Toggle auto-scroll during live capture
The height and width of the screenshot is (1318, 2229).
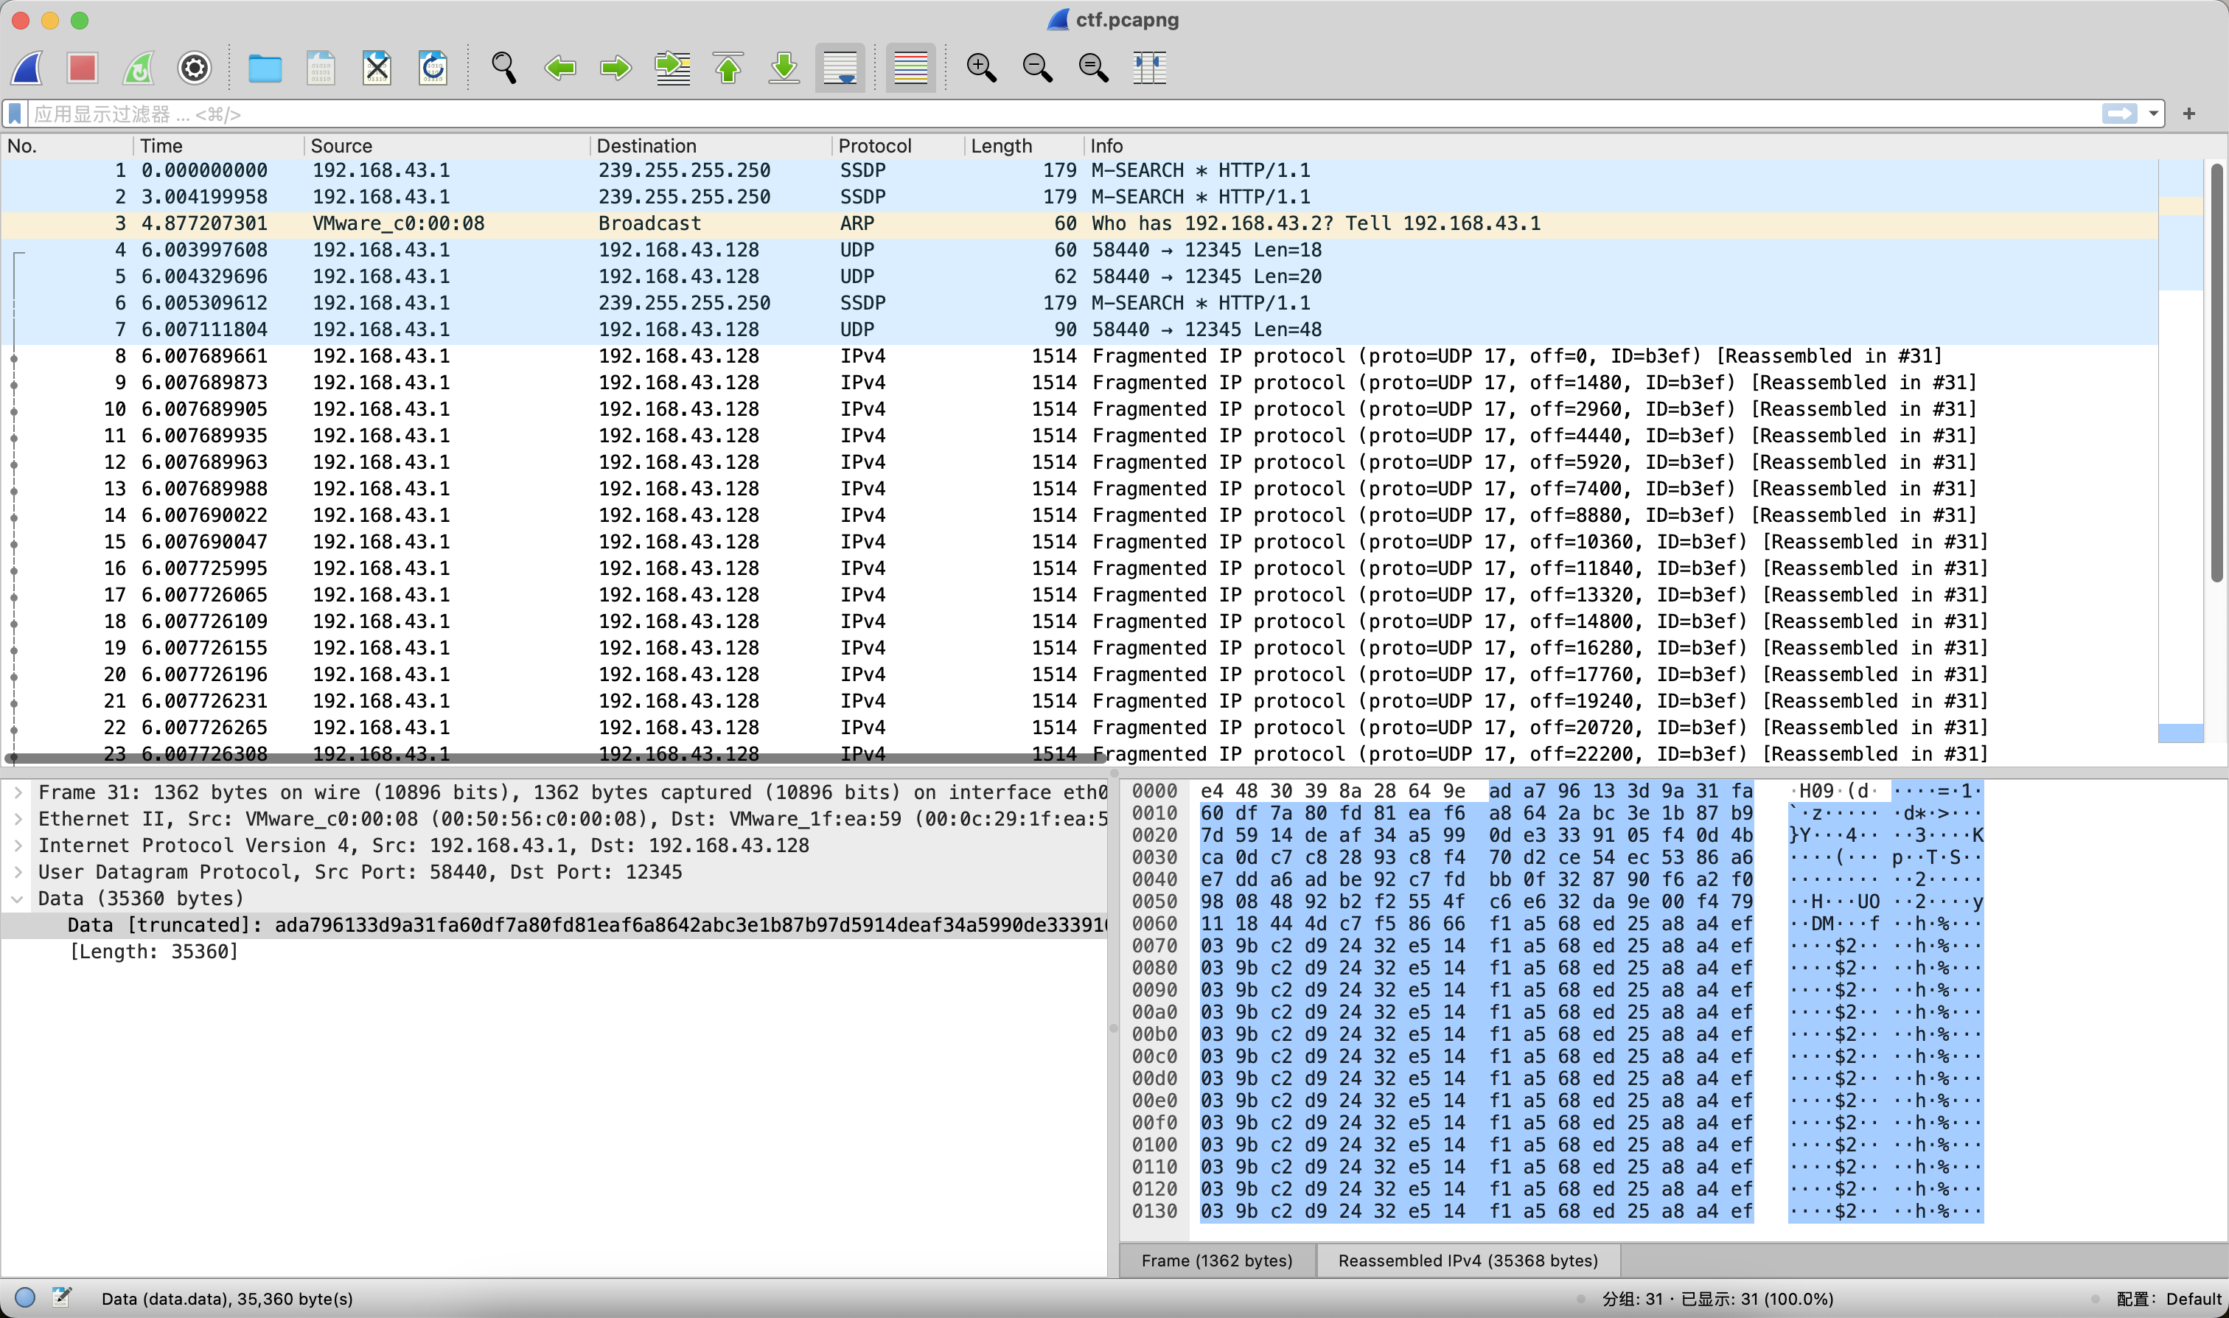tap(840, 68)
